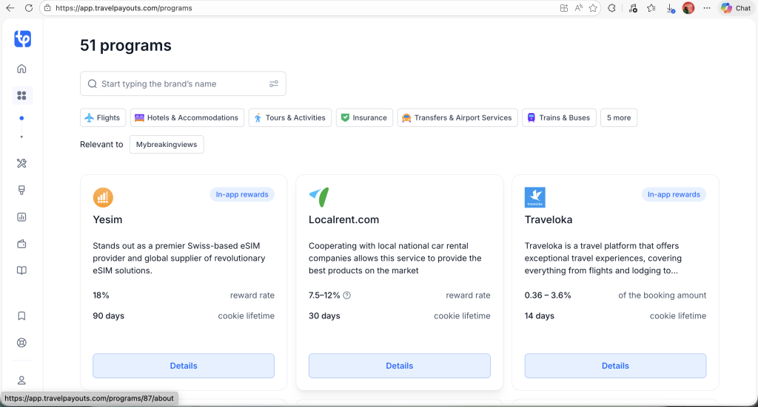Screen dimensions: 758x407
Task: Add page to favorites with the star icon
Action: click(x=593, y=8)
